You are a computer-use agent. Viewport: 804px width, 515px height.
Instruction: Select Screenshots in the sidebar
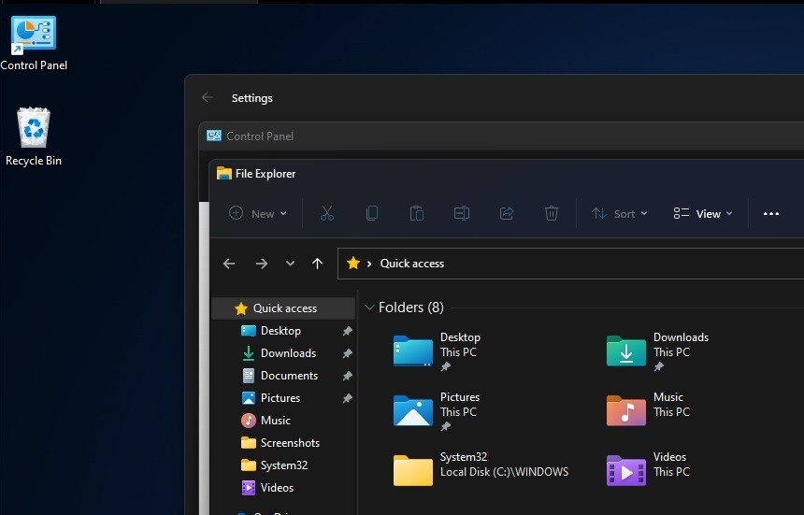click(x=290, y=443)
